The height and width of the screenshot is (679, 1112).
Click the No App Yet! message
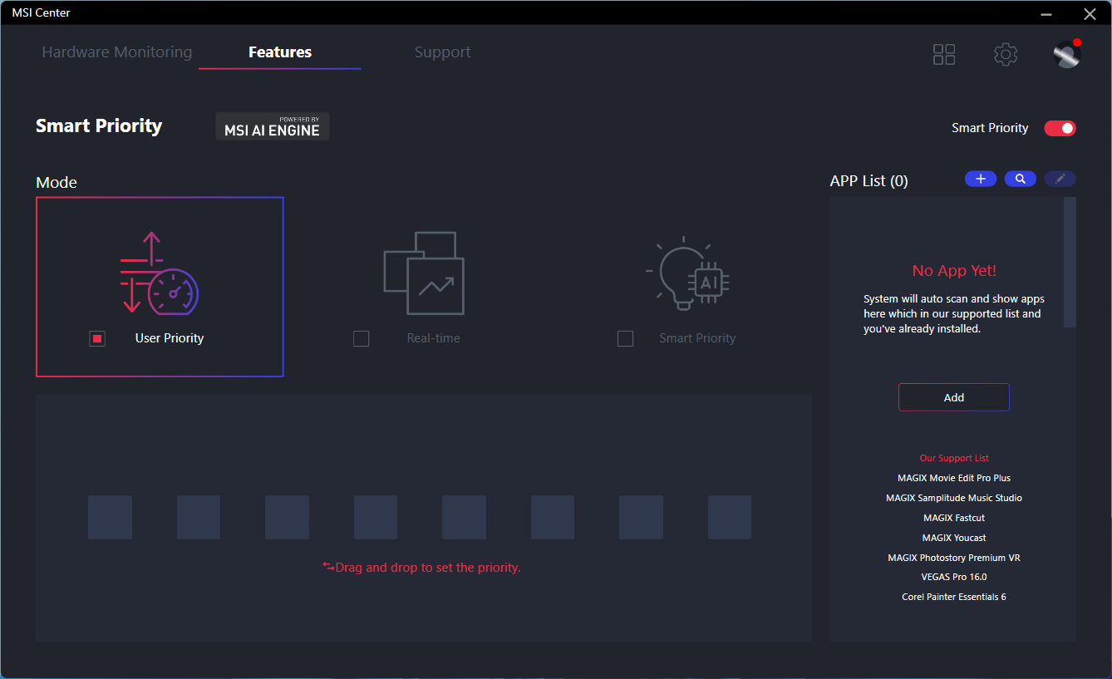pos(954,270)
